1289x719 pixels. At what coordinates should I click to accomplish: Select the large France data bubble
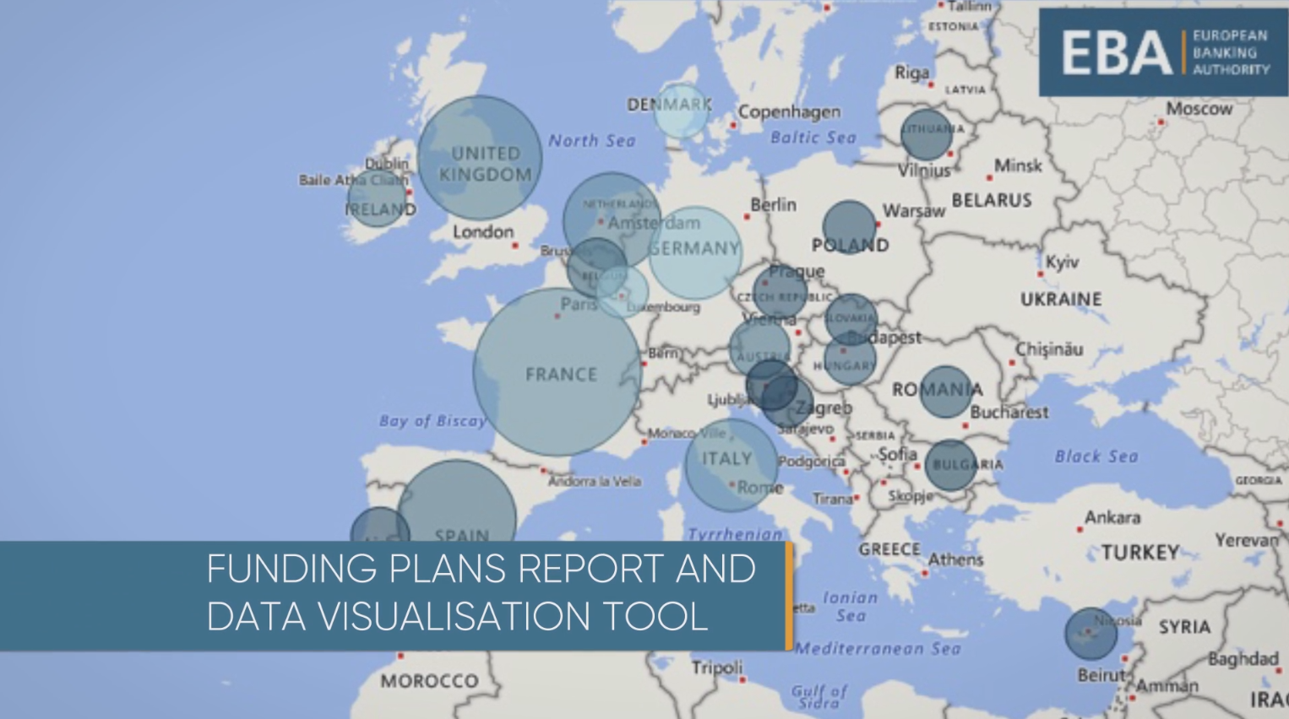[x=557, y=372]
